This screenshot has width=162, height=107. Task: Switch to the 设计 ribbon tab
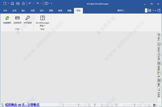pyautogui.click(x=42, y=11)
